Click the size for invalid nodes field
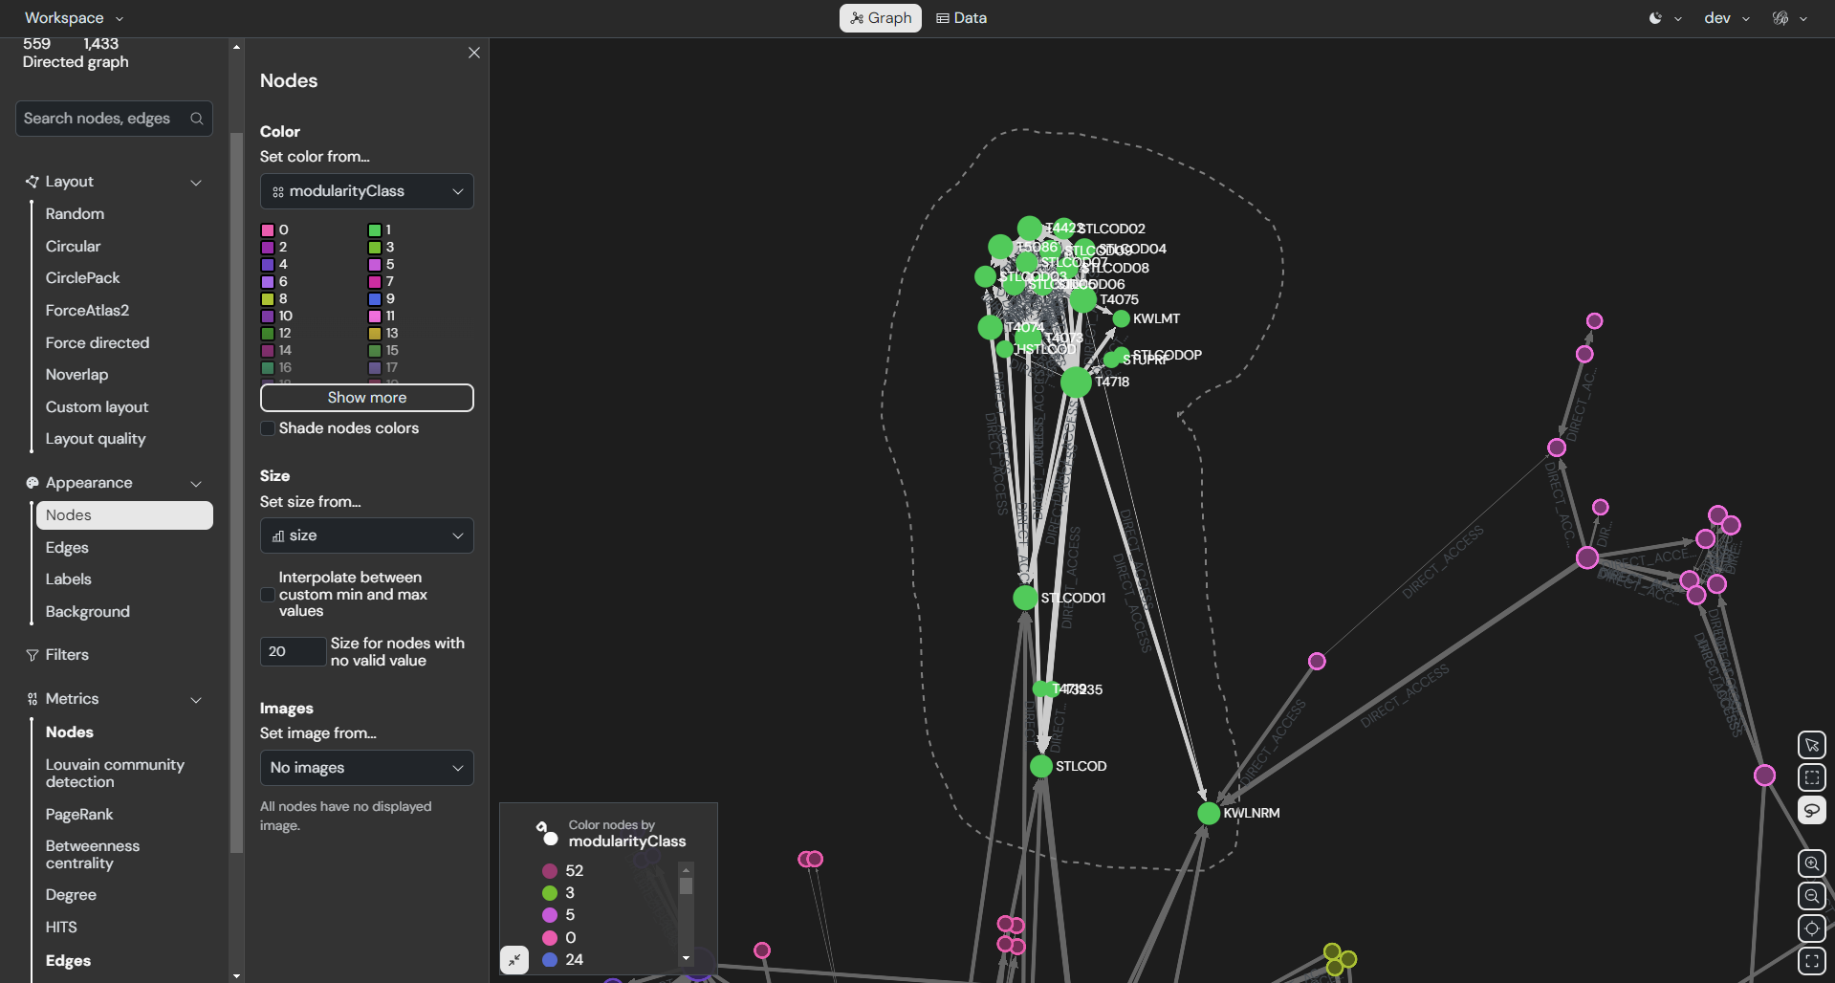 292,651
